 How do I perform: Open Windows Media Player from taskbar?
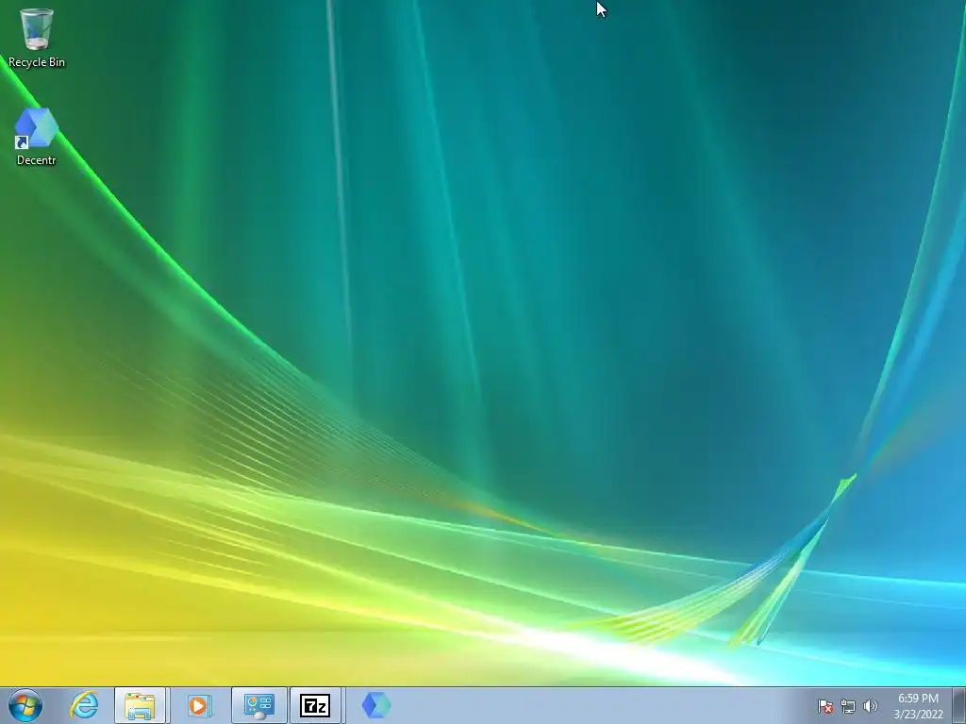[x=199, y=705]
